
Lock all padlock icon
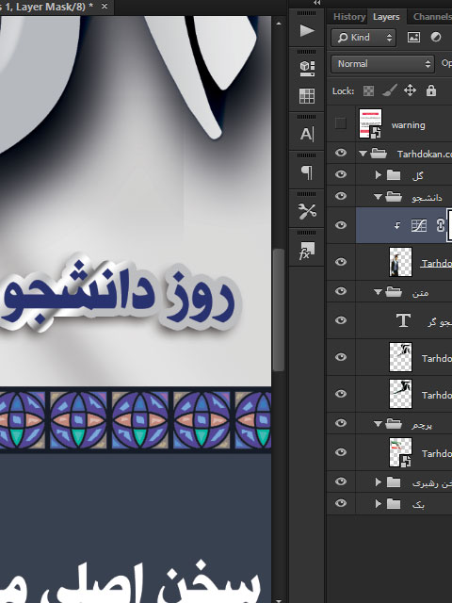[x=431, y=90]
